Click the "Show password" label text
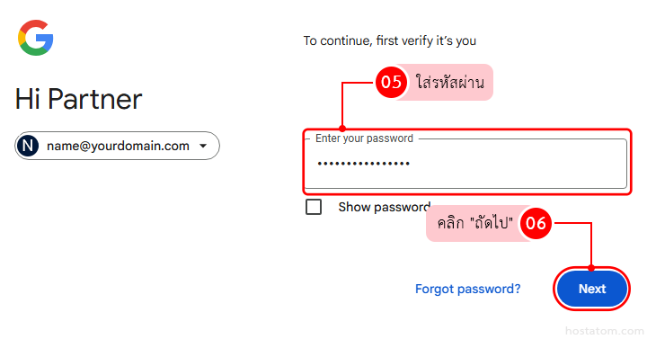Viewport: 647px width, 339px height. click(385, 207)
